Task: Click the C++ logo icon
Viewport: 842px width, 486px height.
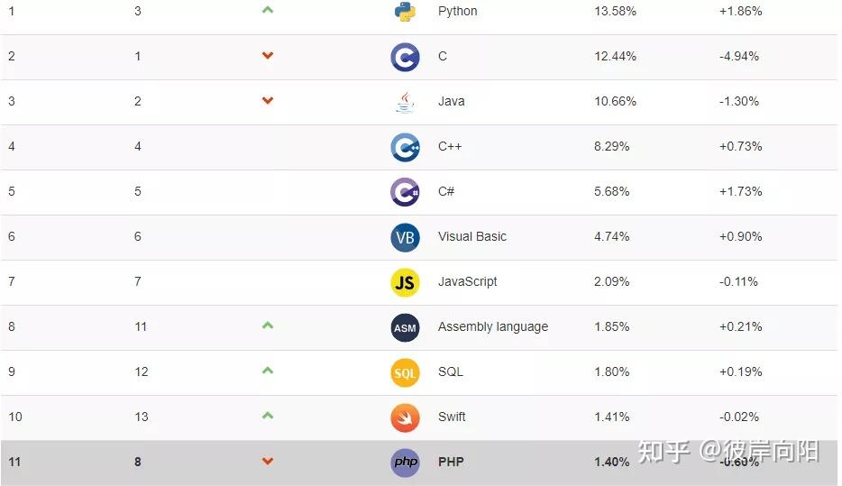Action: click(405, 147)
